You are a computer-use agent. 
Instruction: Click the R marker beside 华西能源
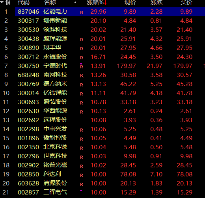click(x=82, y=112)
